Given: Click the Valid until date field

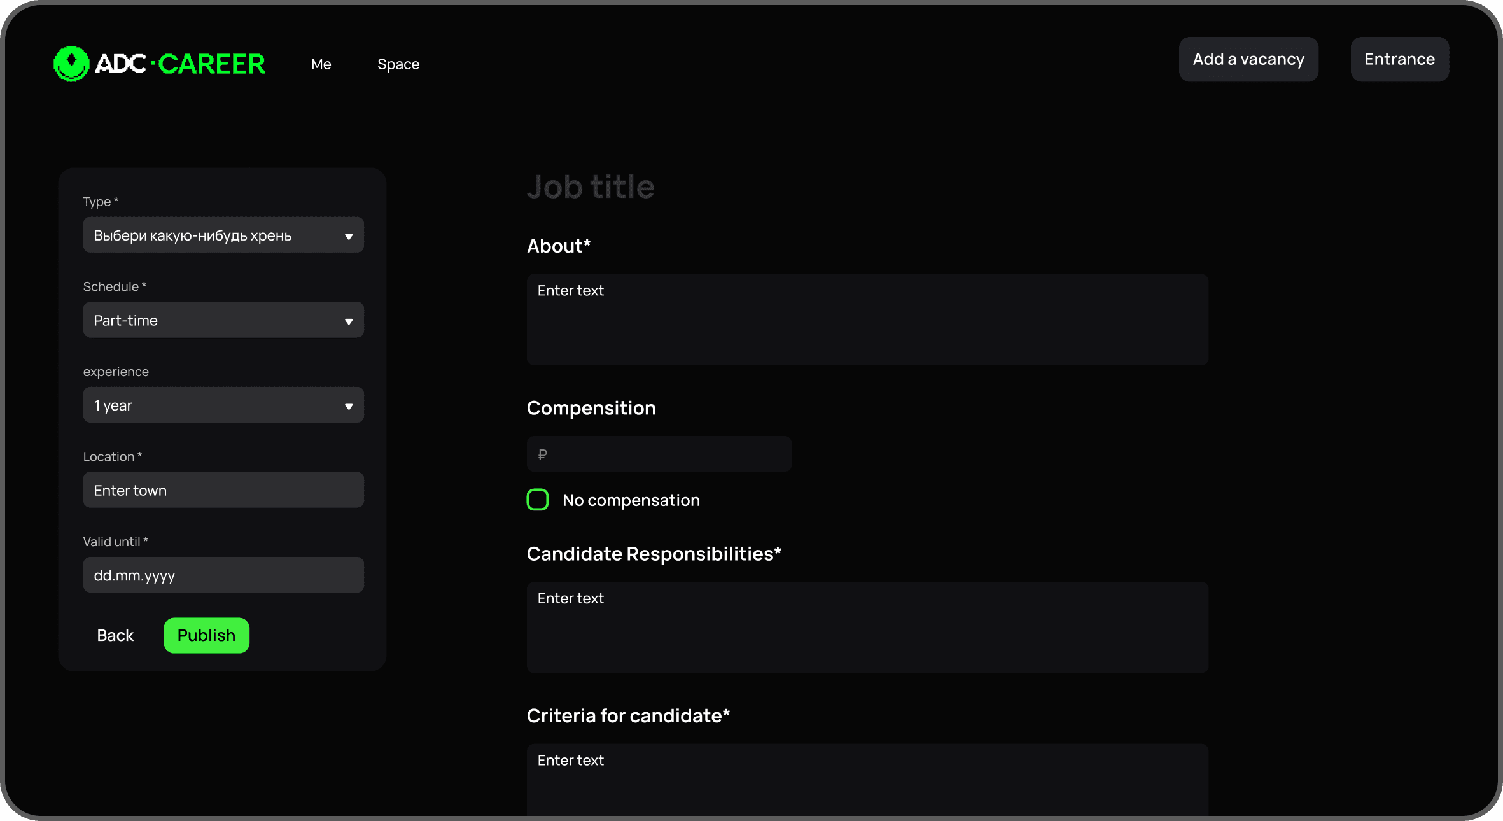Looking at the screenshot, I should point(223,575).
